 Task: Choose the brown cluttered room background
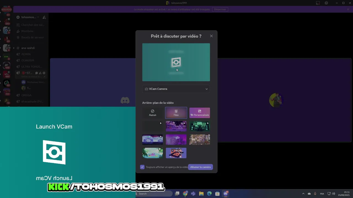(200, 140)
